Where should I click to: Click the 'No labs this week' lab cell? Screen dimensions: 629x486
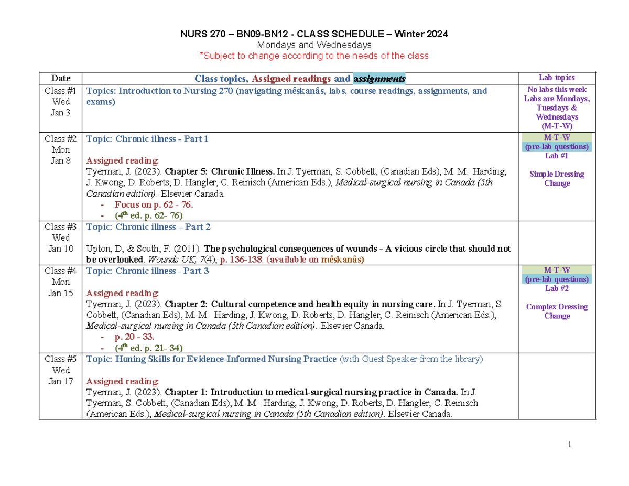[557, 108]
